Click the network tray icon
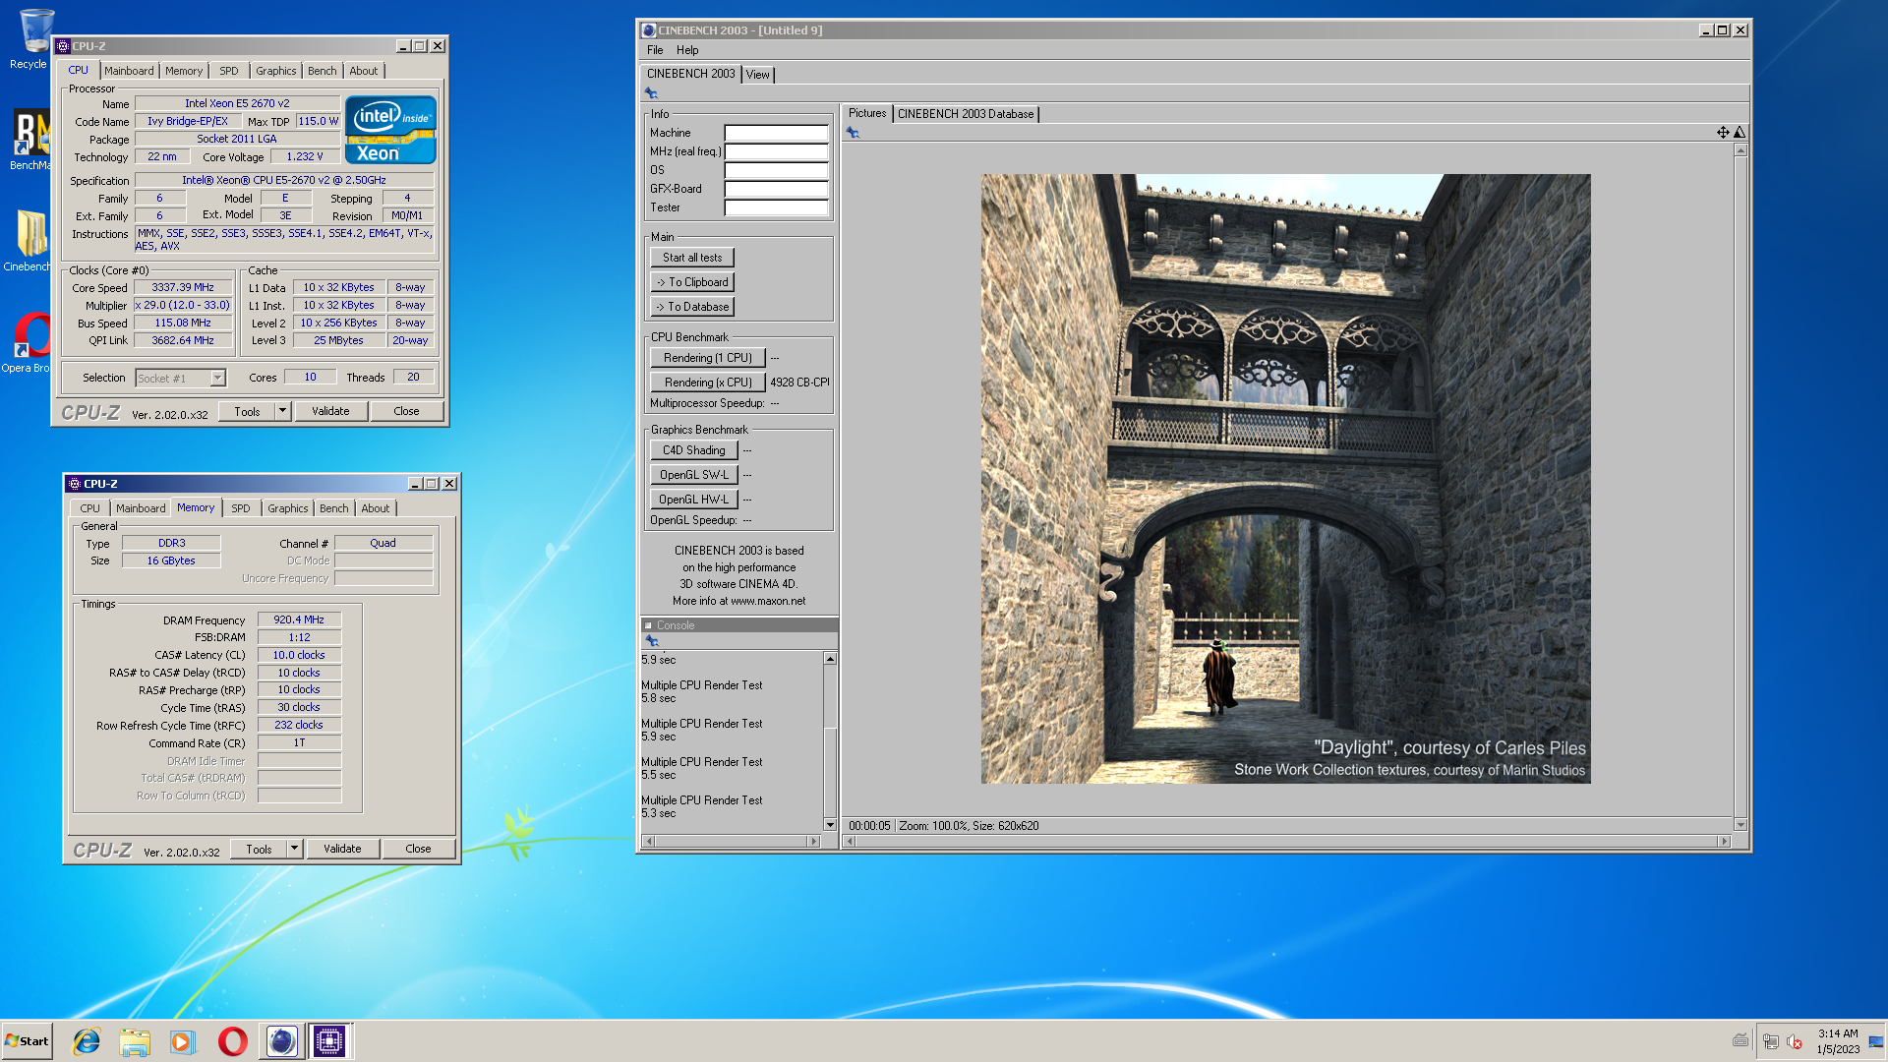The height and width of the screenshot is (1062, 1888). (x=1770, y=1041)
